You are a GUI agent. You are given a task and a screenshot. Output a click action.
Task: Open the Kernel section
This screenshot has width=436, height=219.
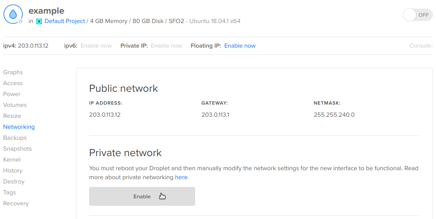coord(12,160)
